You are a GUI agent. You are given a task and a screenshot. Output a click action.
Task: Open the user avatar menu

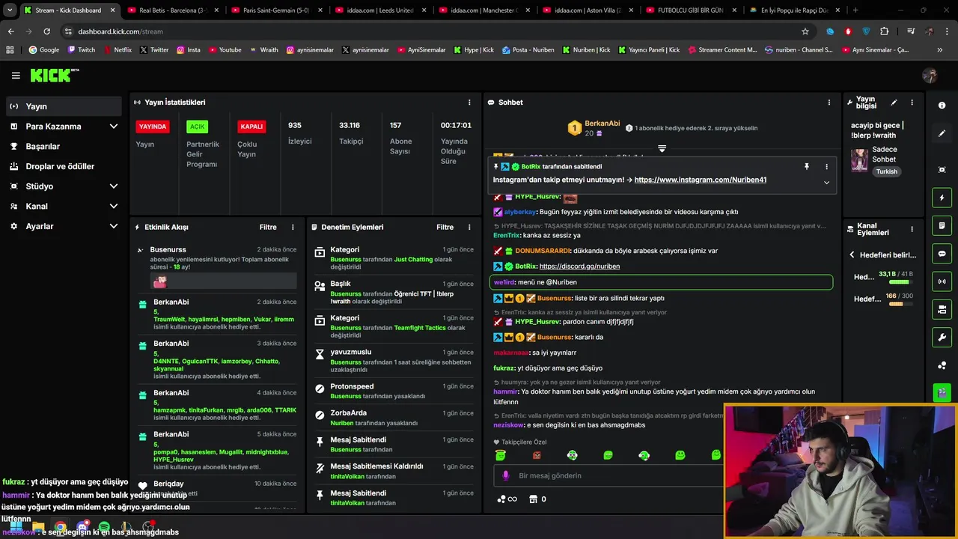point(930,75)
